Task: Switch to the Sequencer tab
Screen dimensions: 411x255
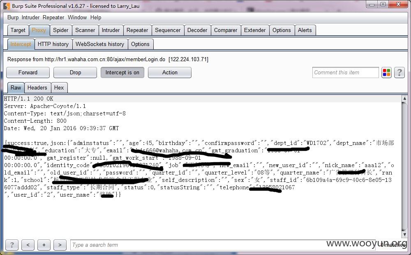Action: (x=168, y=30)
